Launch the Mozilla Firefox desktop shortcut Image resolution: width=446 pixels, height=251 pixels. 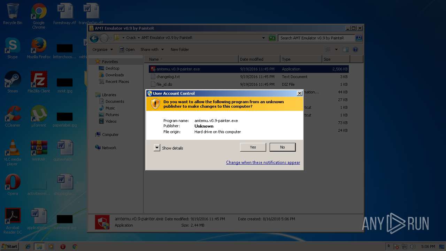39,48
